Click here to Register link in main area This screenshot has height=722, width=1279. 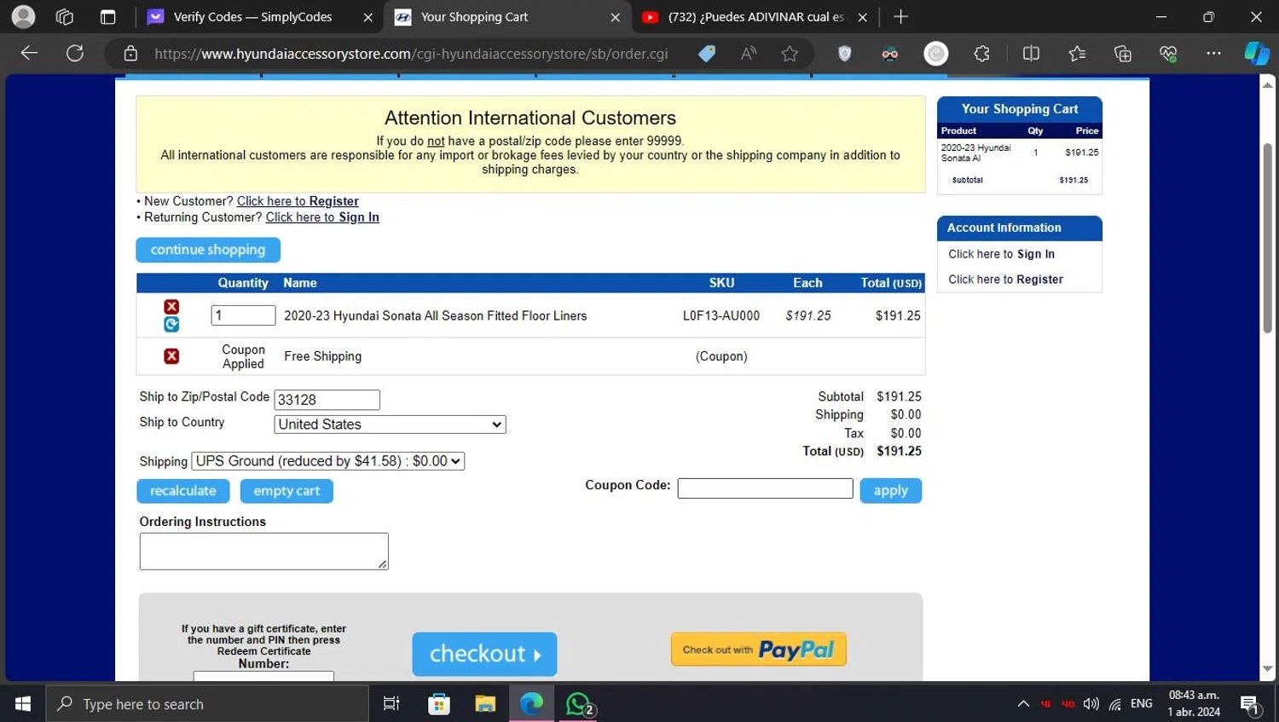click(298, 201)
